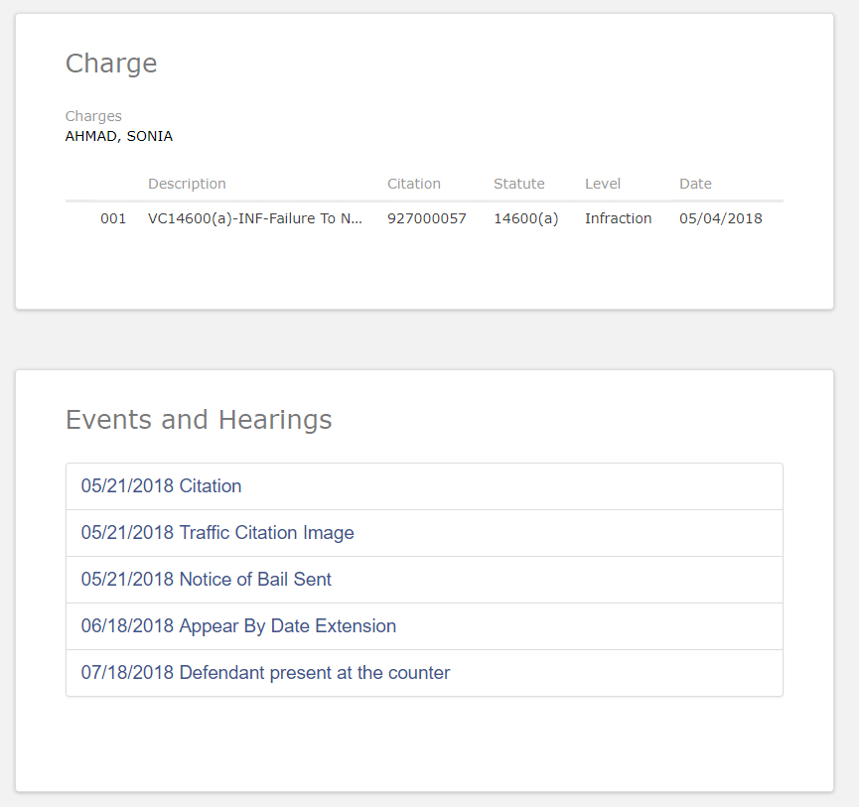Click the Infraction level cell
Screen dimensions: 859x807
(x=618, y=218)
